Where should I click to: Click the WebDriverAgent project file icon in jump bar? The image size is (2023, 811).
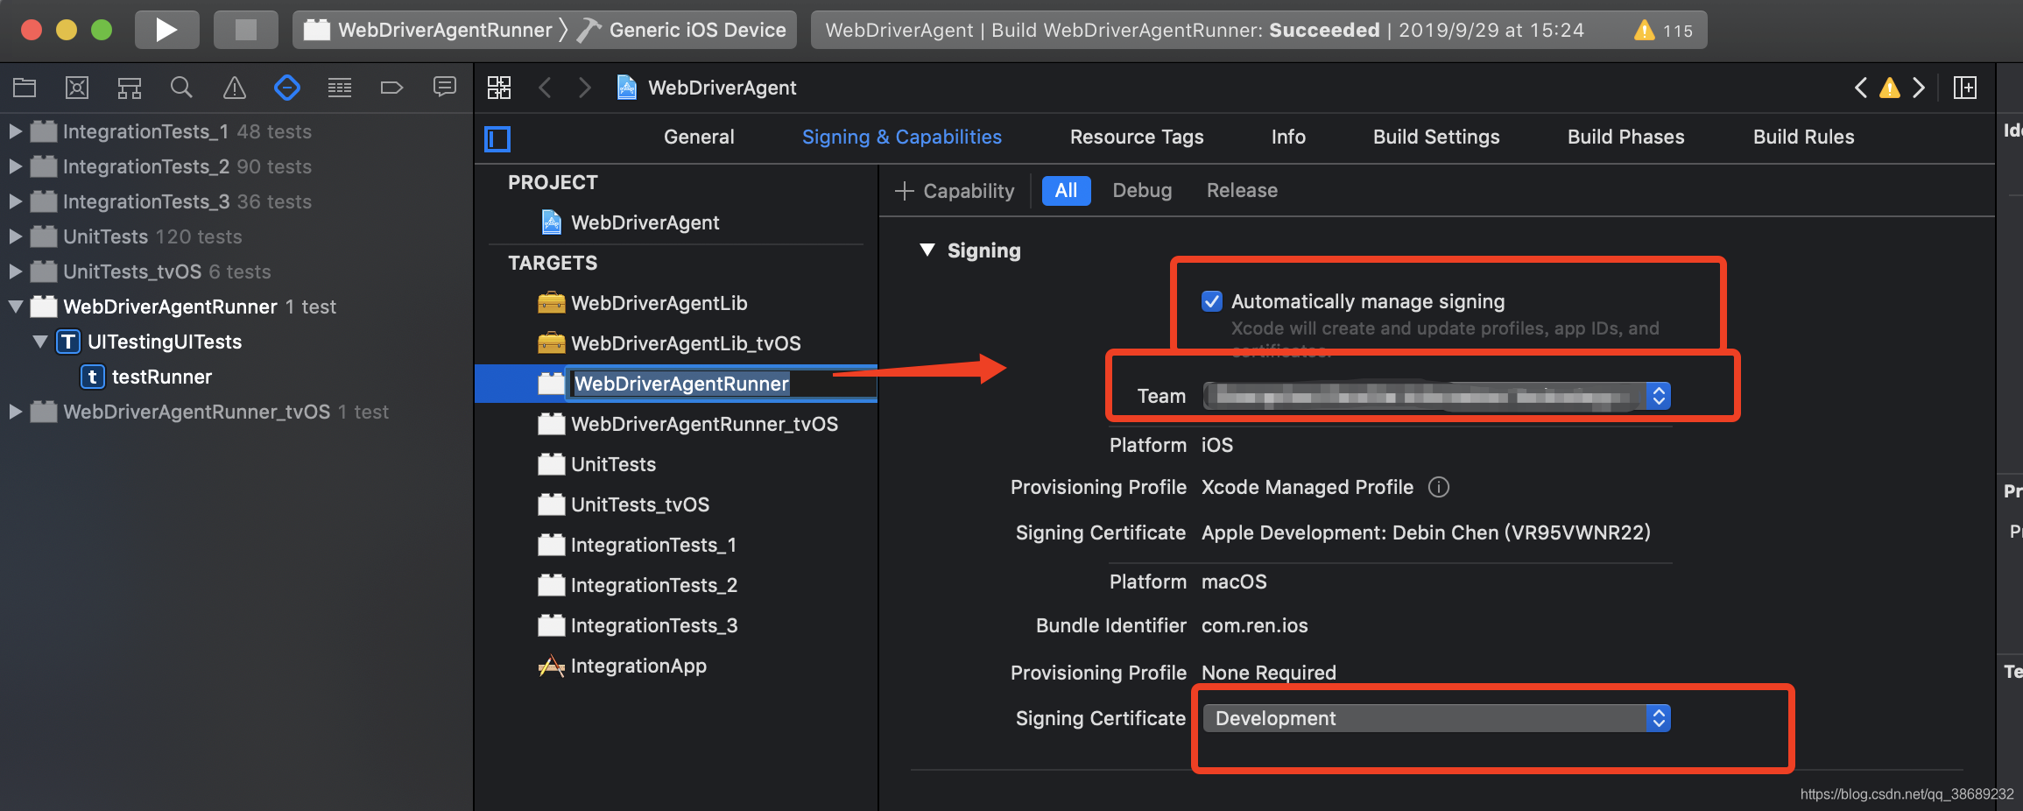coord(627,88)
